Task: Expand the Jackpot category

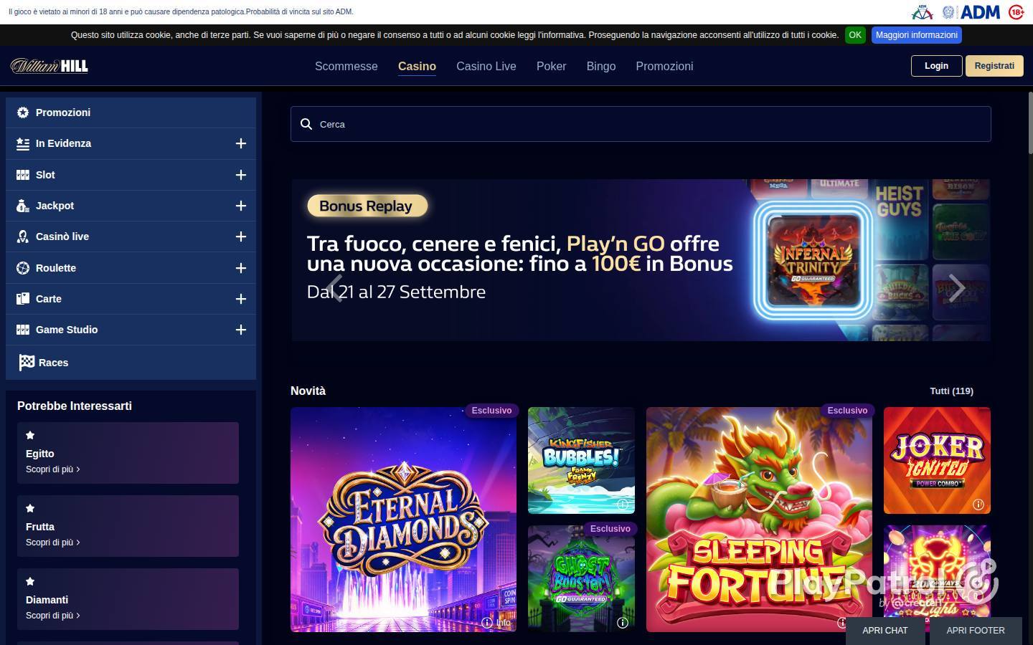Action: pyautogui.click(x=241, y=206)
